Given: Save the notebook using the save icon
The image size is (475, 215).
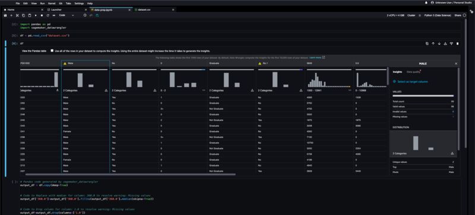Looking at the screenshot, I should (x=5, y=15).
